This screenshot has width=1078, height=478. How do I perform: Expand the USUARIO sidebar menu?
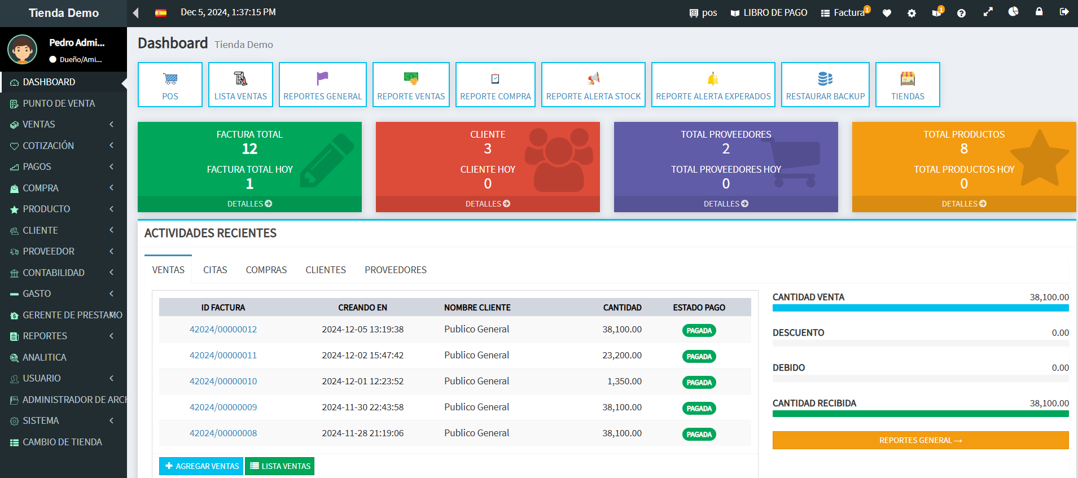63,378
